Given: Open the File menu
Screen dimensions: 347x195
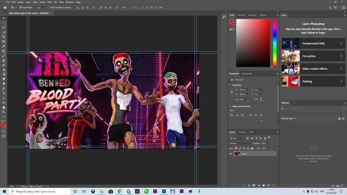Looking at the screenshot, I should pyautogui.click(x=8, y=2).
